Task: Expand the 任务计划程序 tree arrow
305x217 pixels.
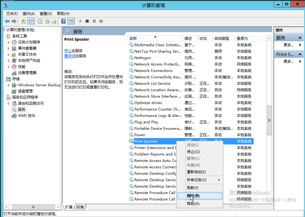Action: pos(9,42)
